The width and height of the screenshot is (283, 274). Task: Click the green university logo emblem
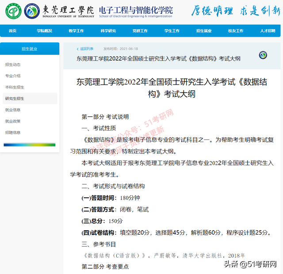(x=13, y=11)
